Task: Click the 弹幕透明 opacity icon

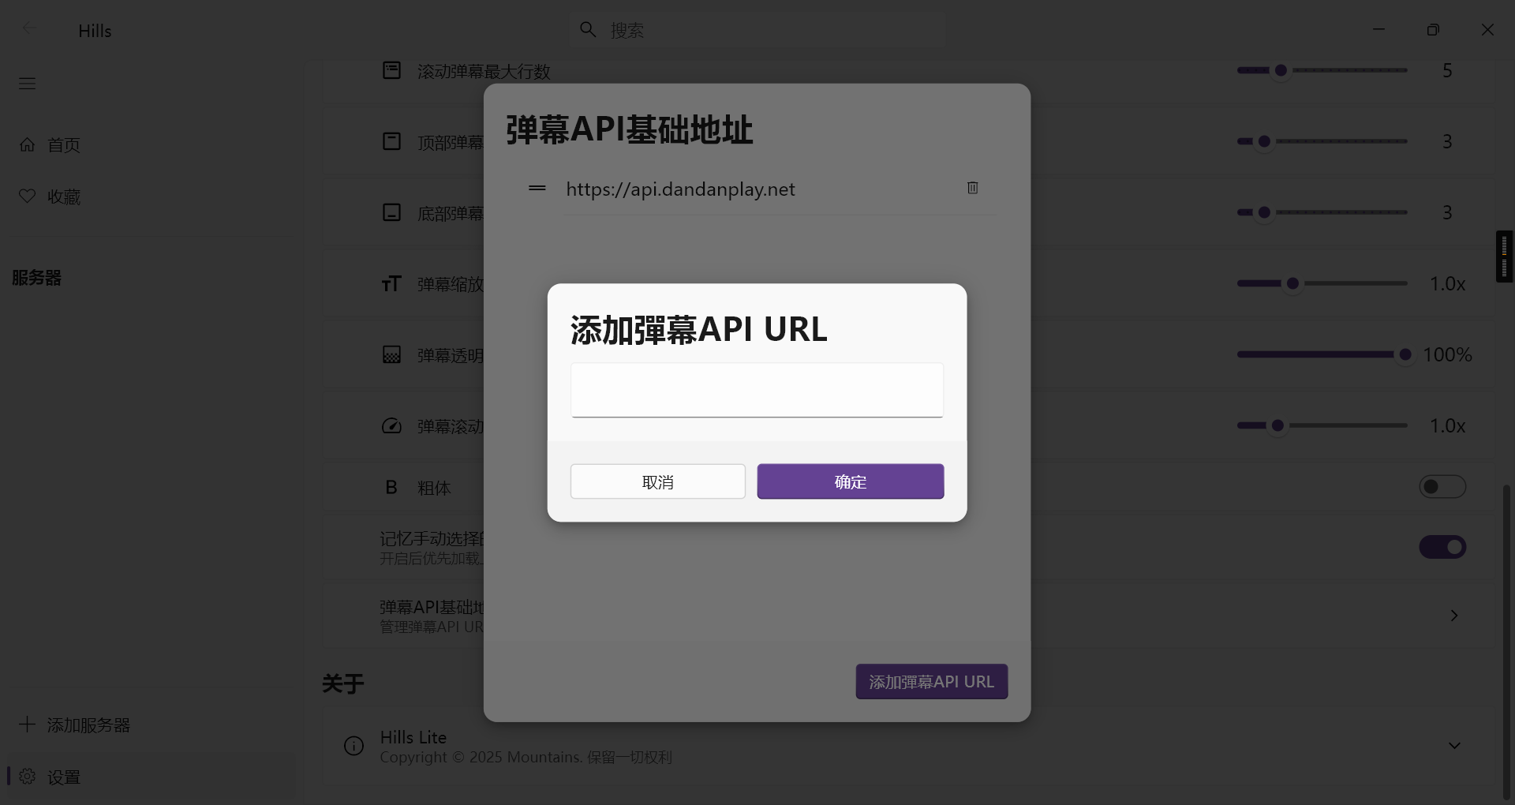Action: pyautogui.click(x=392, y=354)
